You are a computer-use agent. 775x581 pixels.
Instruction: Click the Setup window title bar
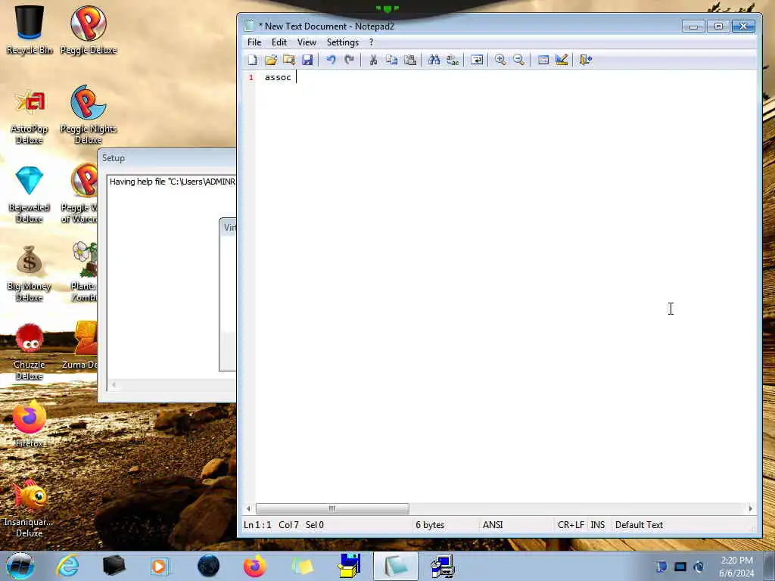pyautogui.click(x=167, y=158)
